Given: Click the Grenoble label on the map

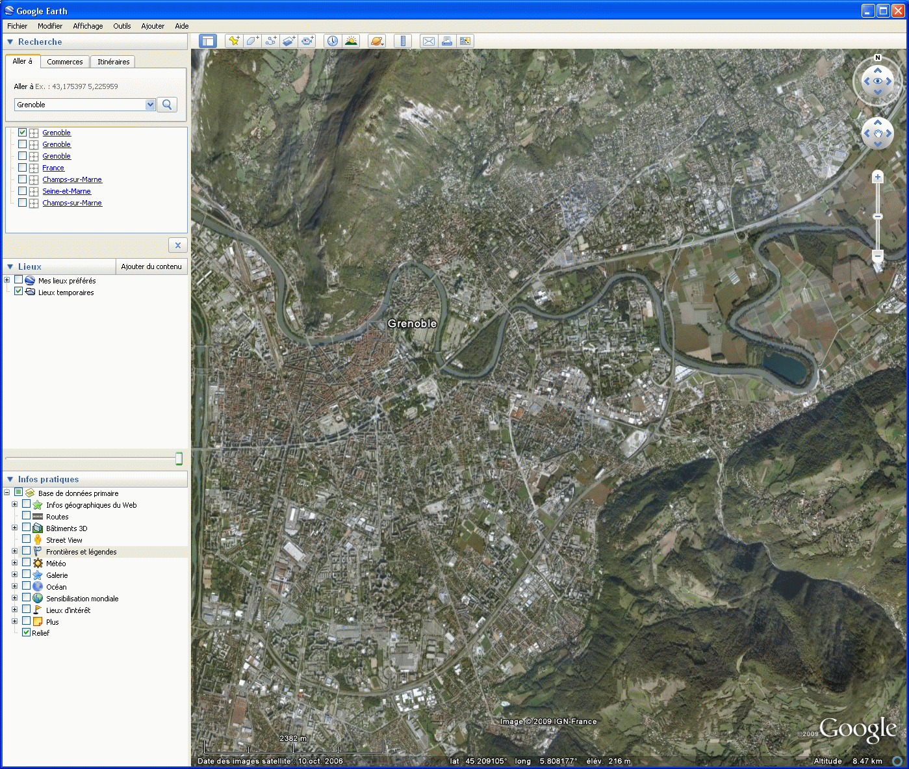Looking at the screenshot, I should 413,324.
